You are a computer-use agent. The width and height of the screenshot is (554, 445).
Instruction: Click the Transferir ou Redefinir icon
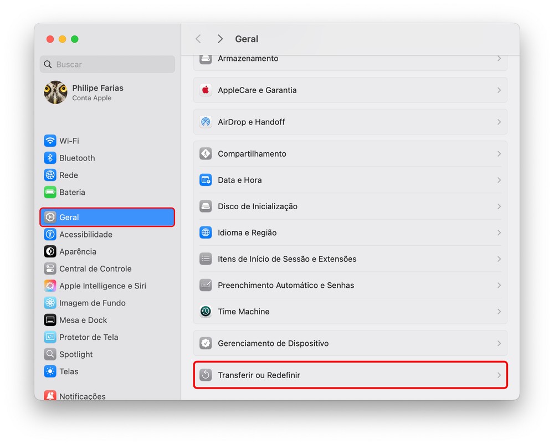tap(206, 375)
